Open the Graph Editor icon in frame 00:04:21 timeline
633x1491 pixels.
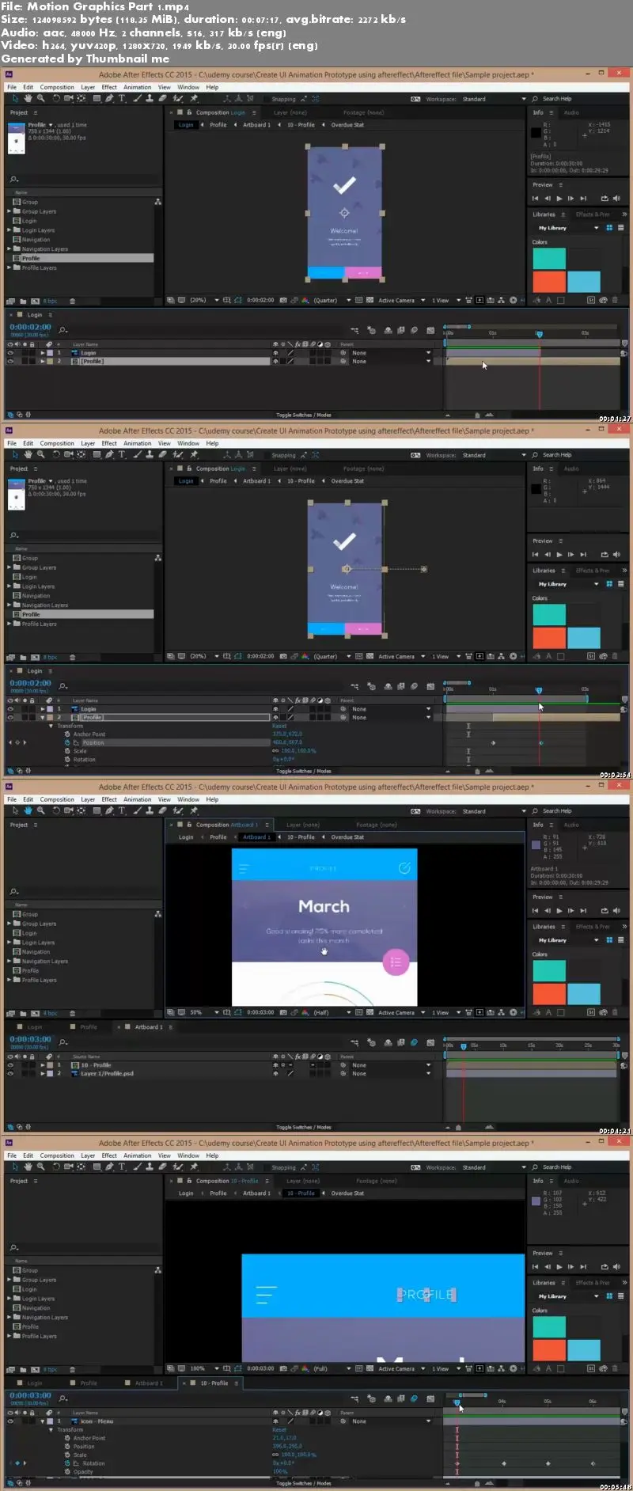tap(430, 1042)
